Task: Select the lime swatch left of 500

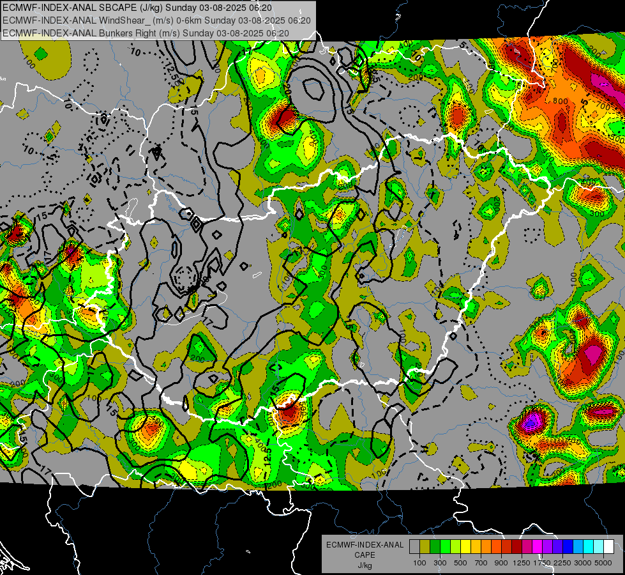Action: click(x=456, y=547)
